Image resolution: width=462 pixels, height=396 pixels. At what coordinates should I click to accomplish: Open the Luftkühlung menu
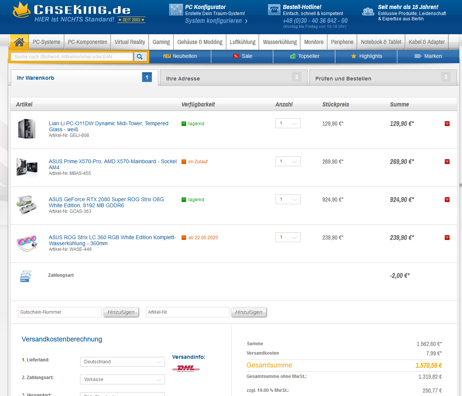coord(243,42)
